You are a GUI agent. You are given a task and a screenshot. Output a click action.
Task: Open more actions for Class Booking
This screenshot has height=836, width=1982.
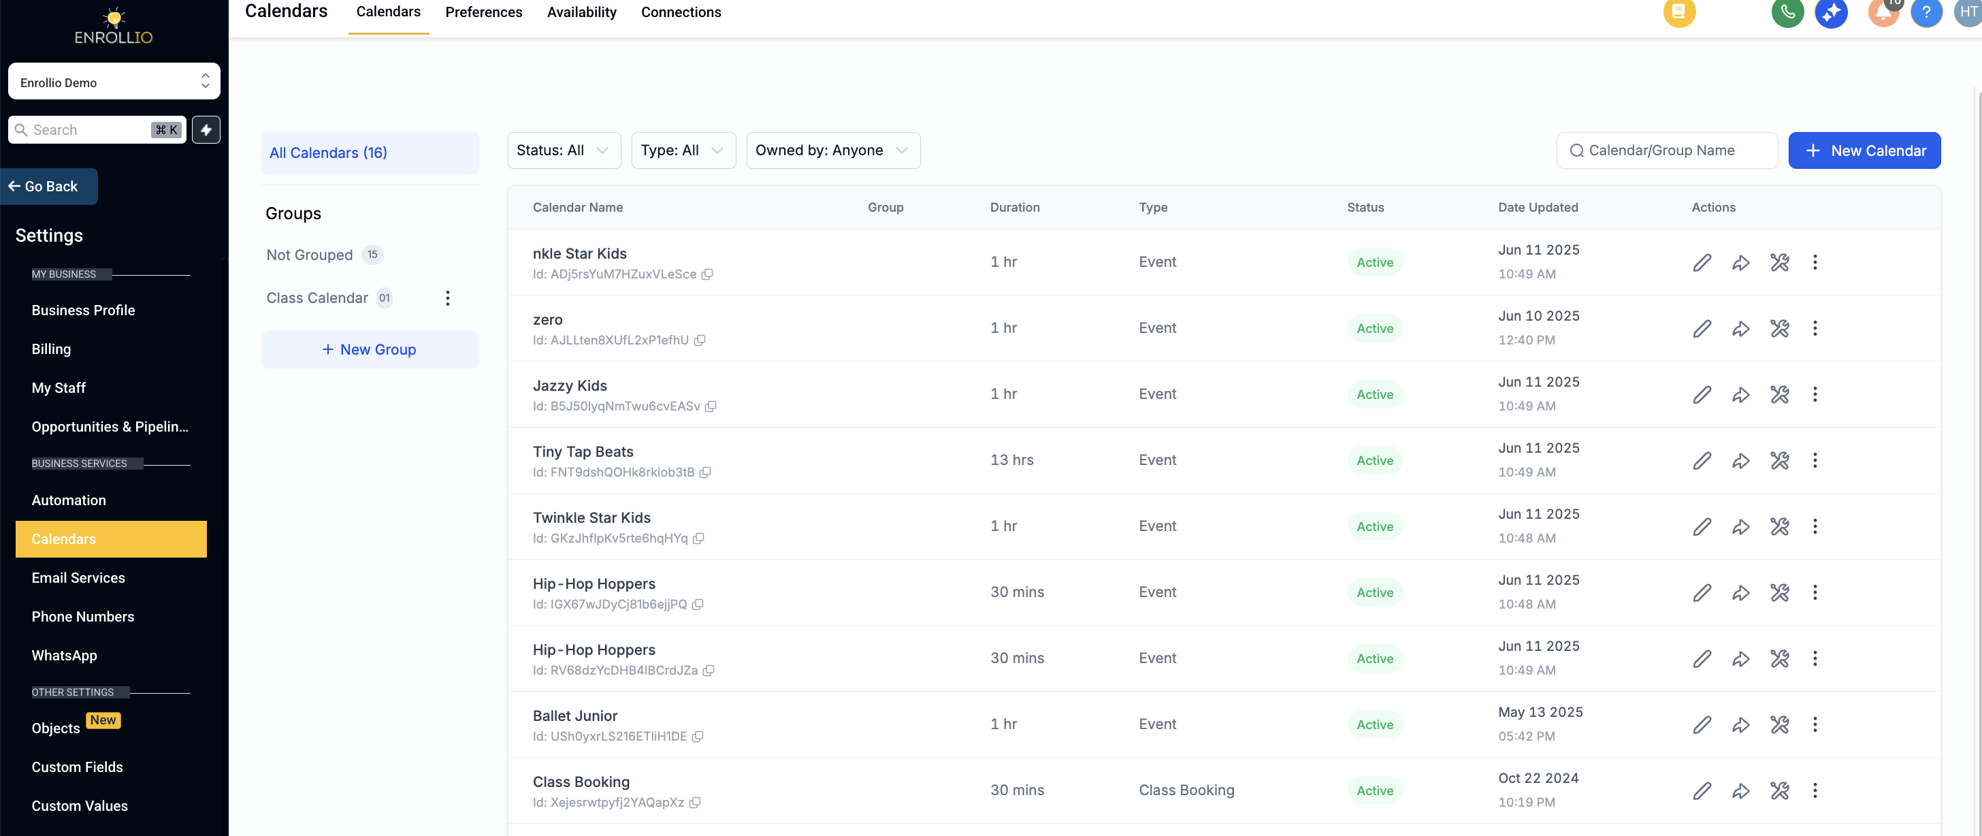1815,790
